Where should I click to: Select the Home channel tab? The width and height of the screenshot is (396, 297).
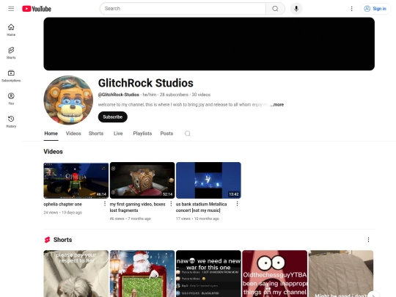click(51, 133)
